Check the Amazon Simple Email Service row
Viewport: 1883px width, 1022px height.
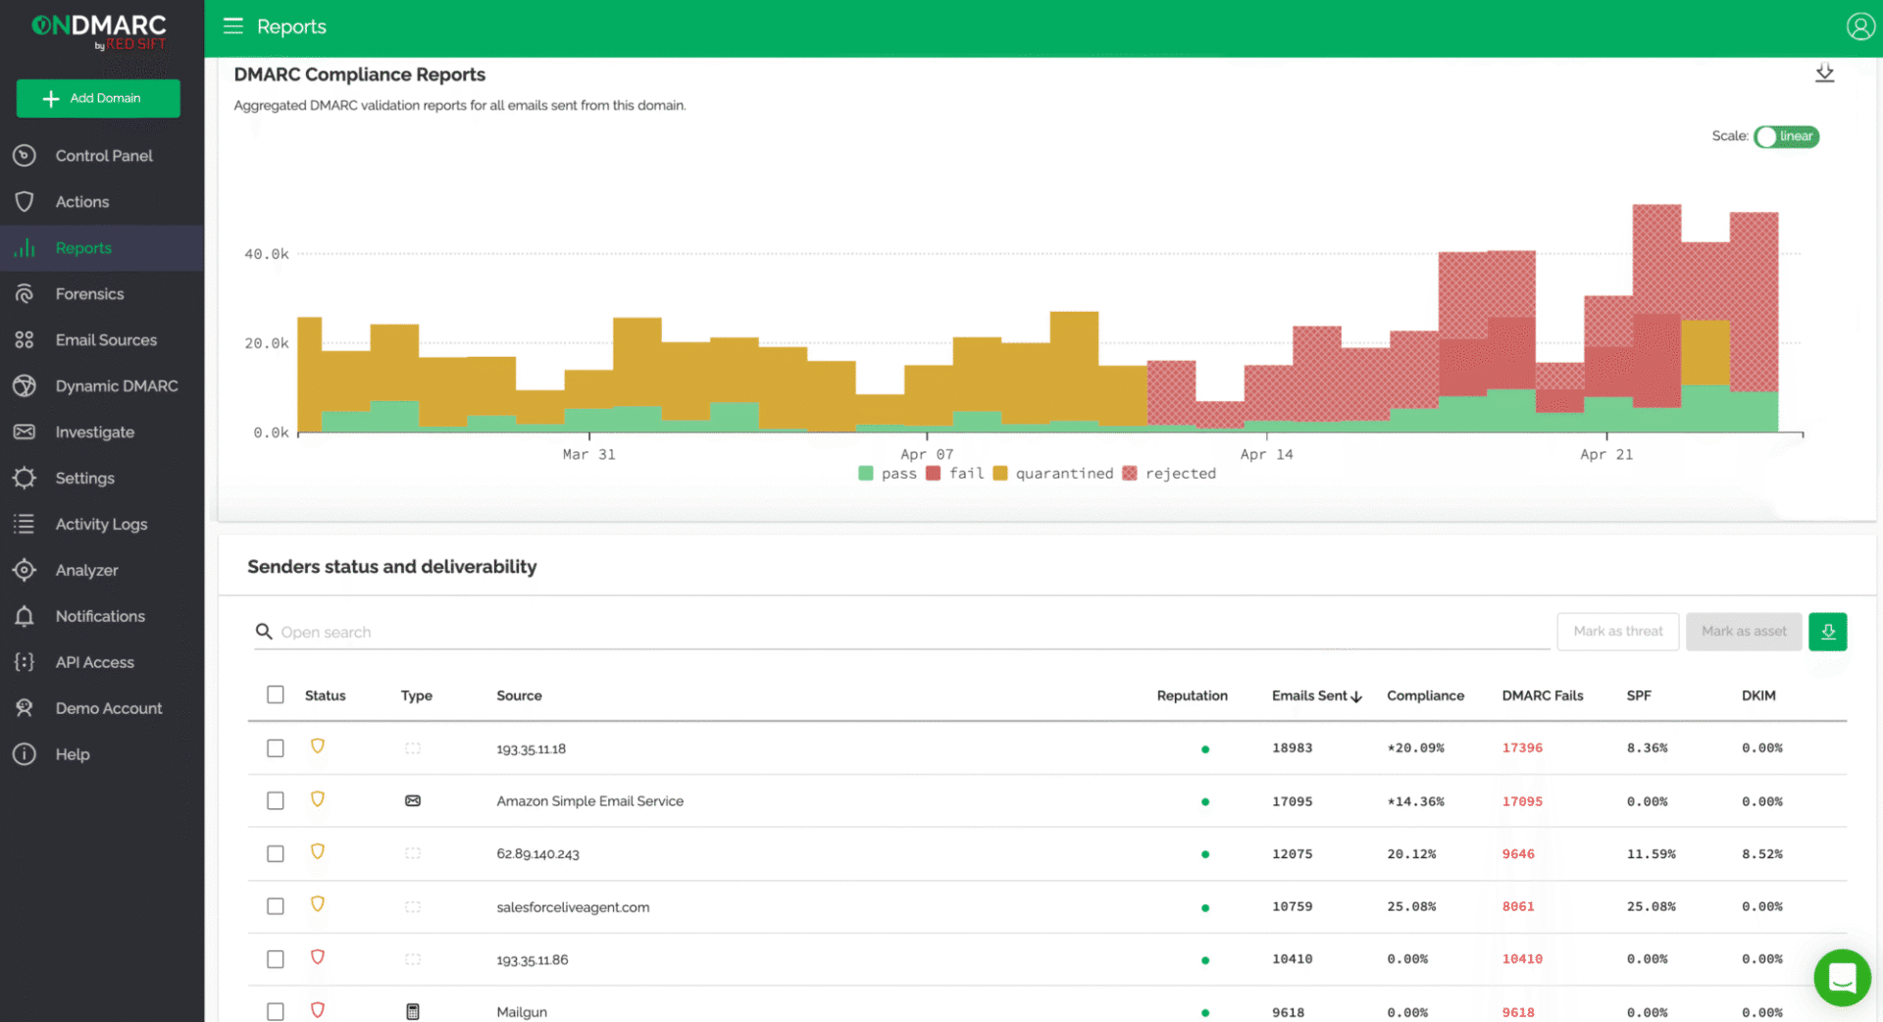tap(275, 800)
